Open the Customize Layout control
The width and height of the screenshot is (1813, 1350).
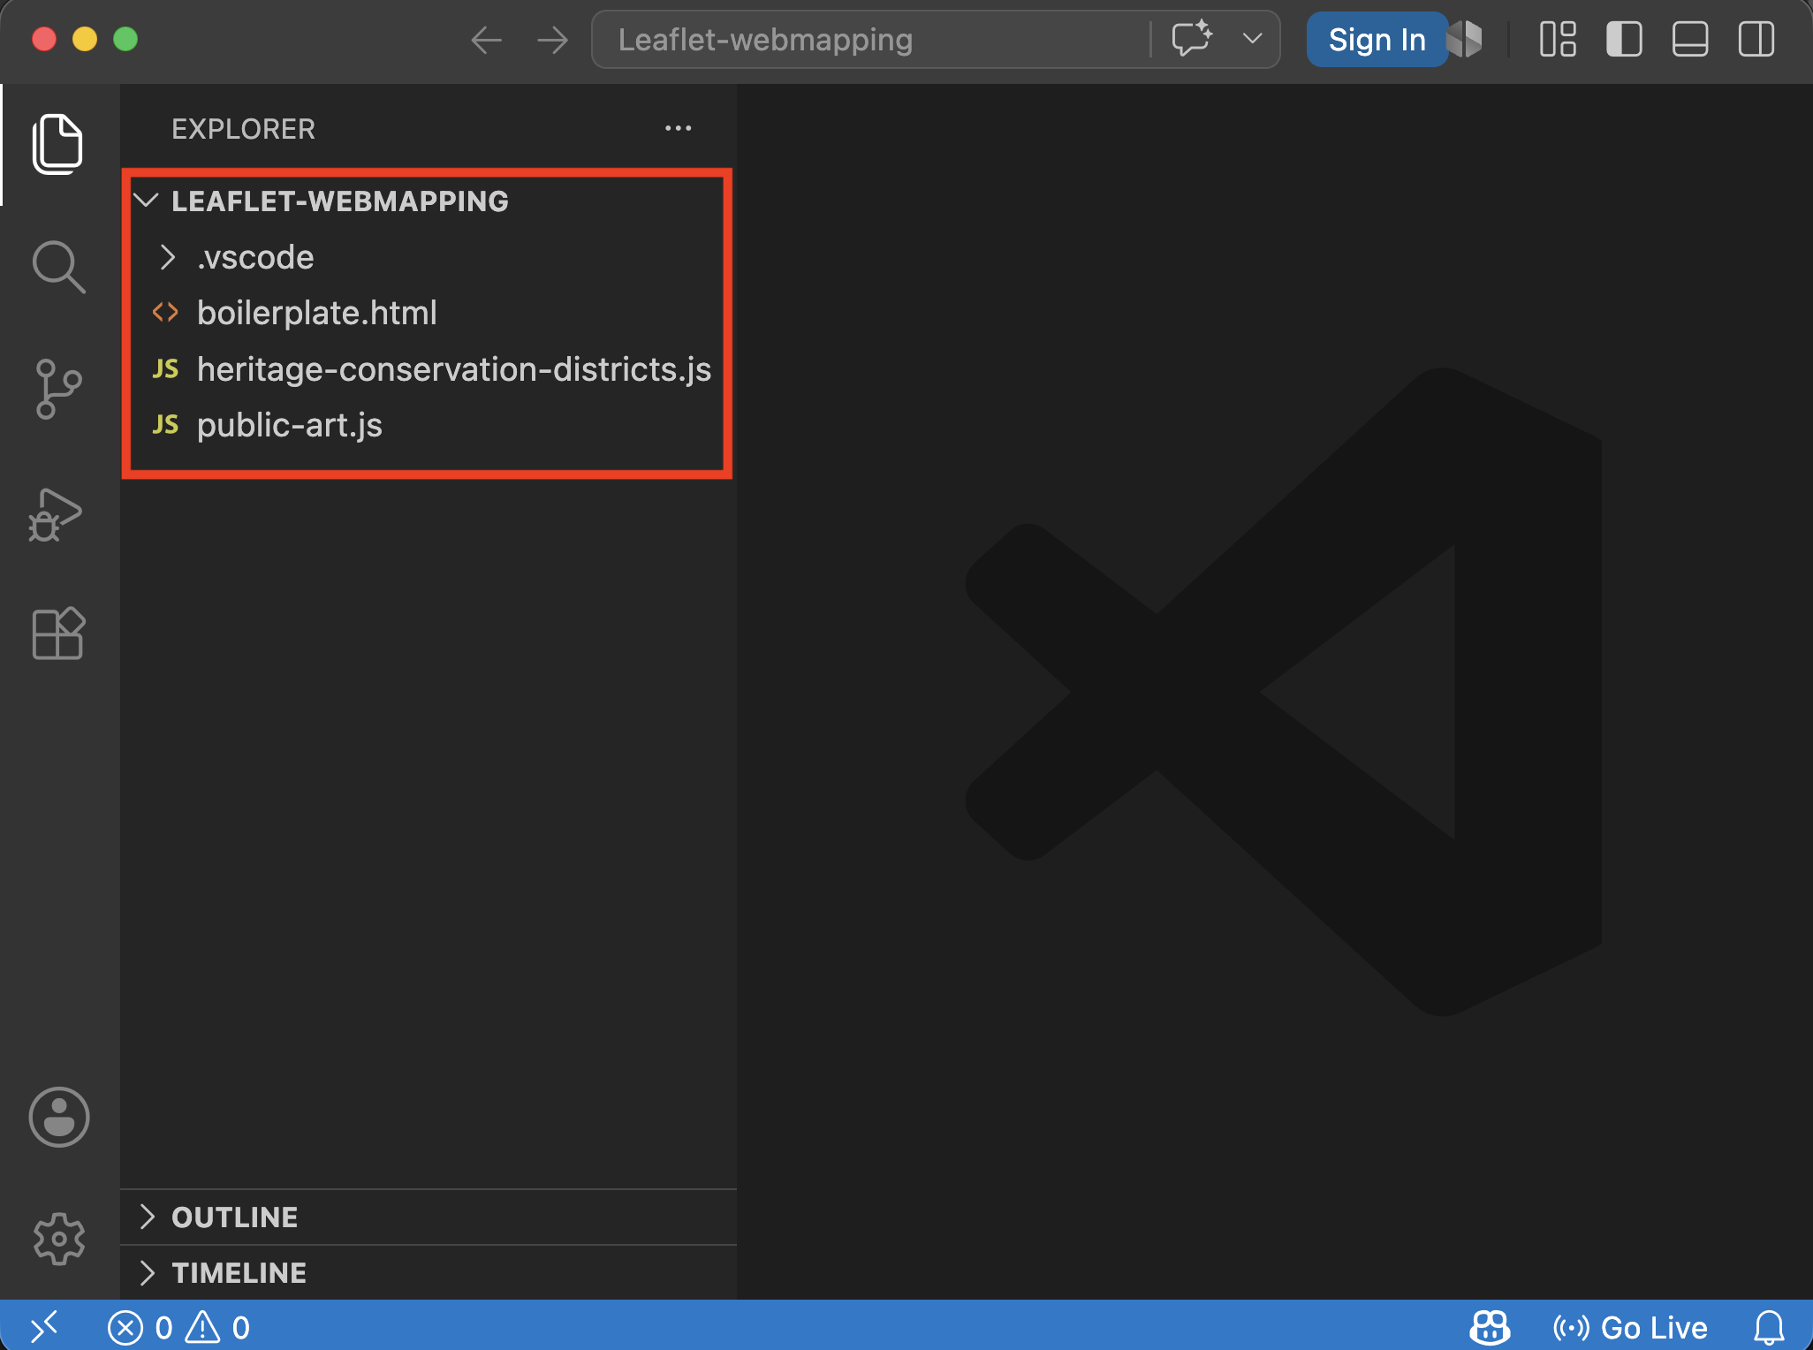[x=1558, y=40]
